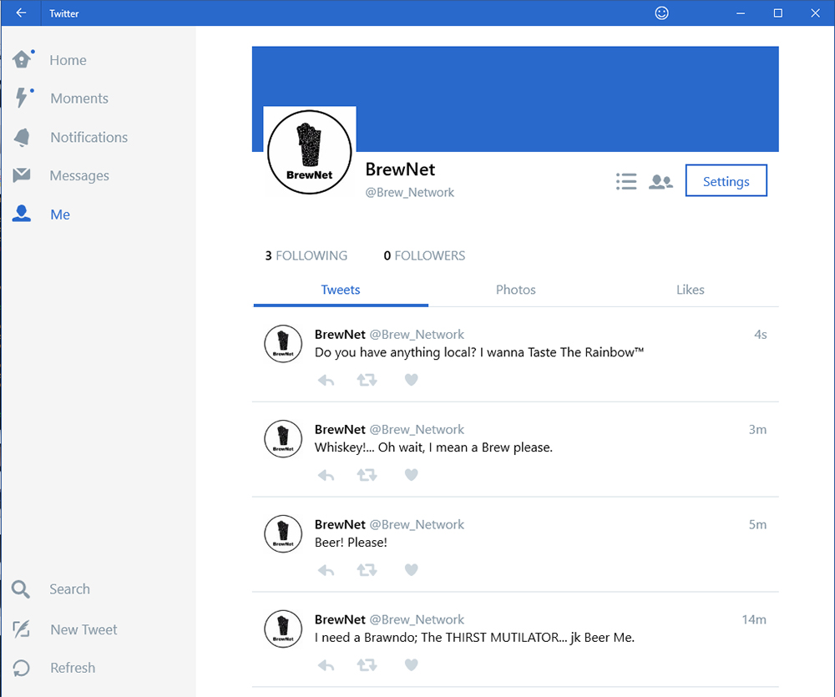Image resolution: width=835 pixels, height=697 pixels.
Task: Click the 3m tweet timestamp
Action: [757, 430]
